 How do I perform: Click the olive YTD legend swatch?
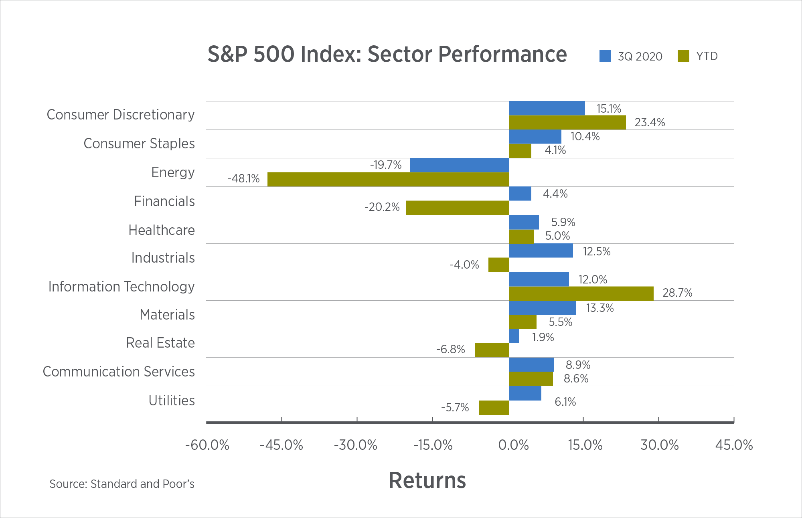683,56
